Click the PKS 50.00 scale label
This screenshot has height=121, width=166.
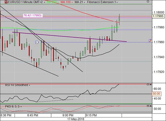[x=157, y=109]
